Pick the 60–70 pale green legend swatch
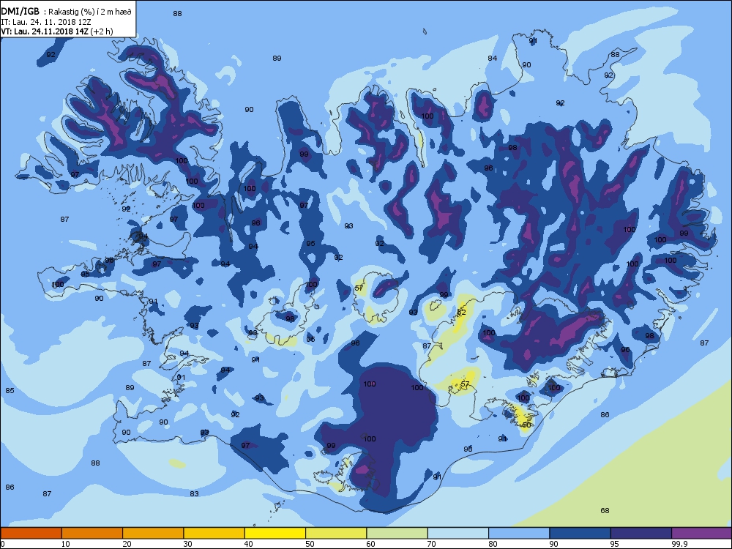This screenshot has height=549, width=732. 397,533
